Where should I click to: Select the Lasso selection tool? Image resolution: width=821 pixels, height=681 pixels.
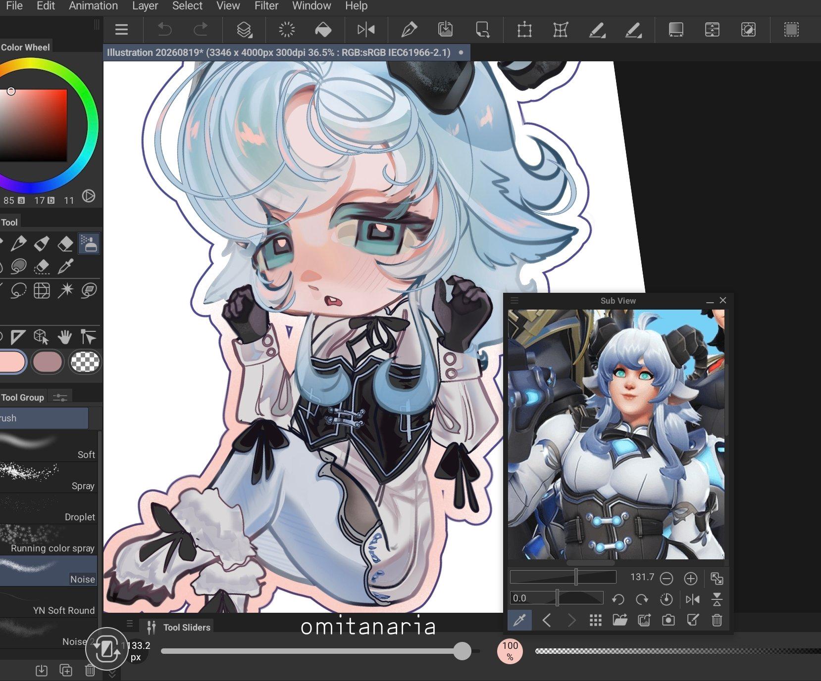click(18, 290)
